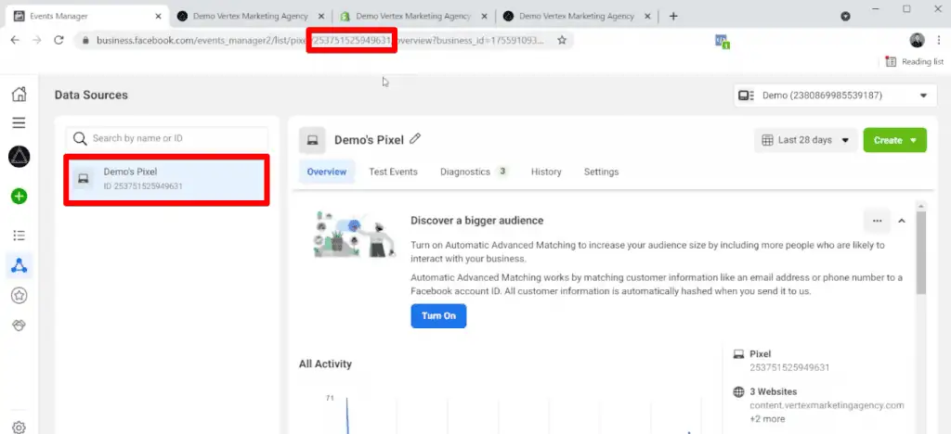Click the 3 Websites label
This screenshot has width=951, height=434.
click(x=774, y=391)
